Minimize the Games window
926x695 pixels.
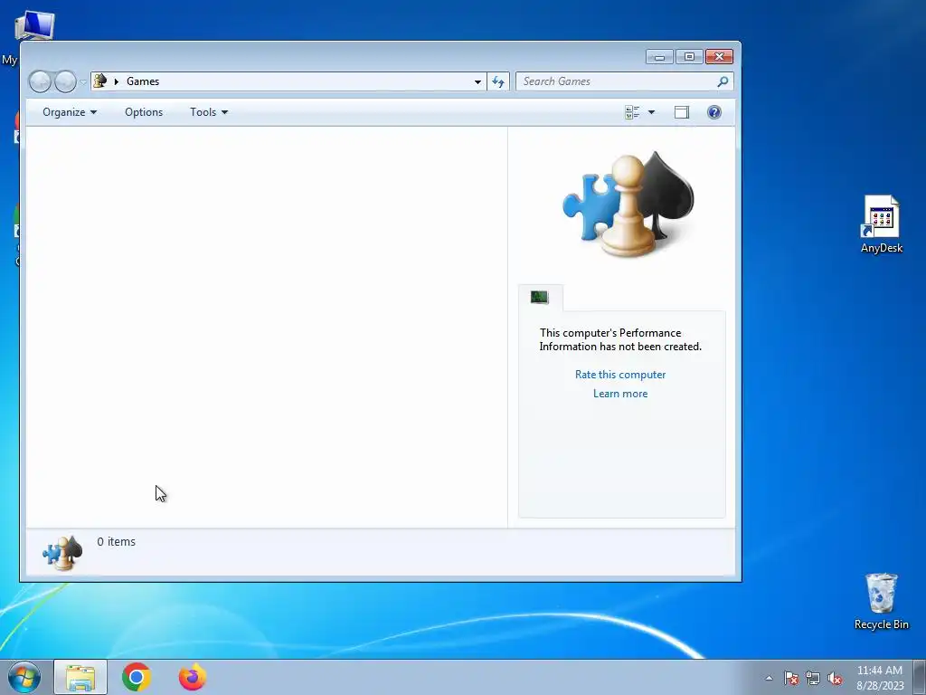pyautogui.click(x=659, y=57)
